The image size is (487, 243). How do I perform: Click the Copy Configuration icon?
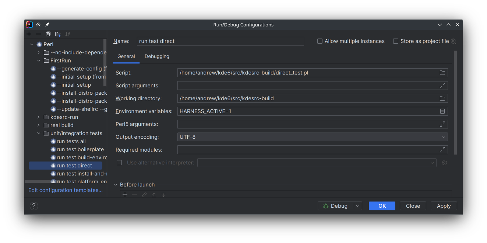pos(48,34)
